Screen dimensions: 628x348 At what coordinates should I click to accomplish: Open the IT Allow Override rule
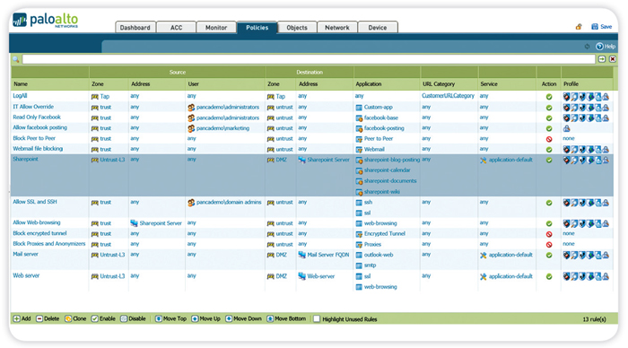[33, 107]
